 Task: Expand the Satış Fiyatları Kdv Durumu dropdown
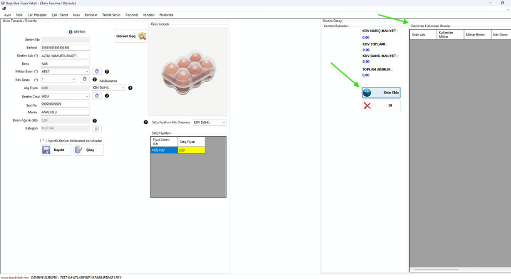[x=224, y=122]
